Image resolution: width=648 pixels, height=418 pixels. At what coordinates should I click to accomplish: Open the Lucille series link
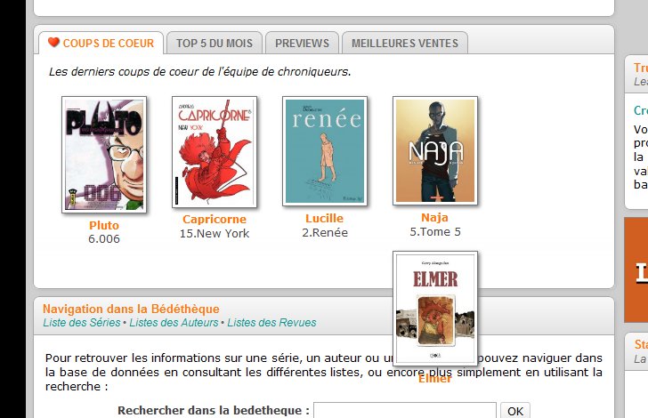click(324, 218)
